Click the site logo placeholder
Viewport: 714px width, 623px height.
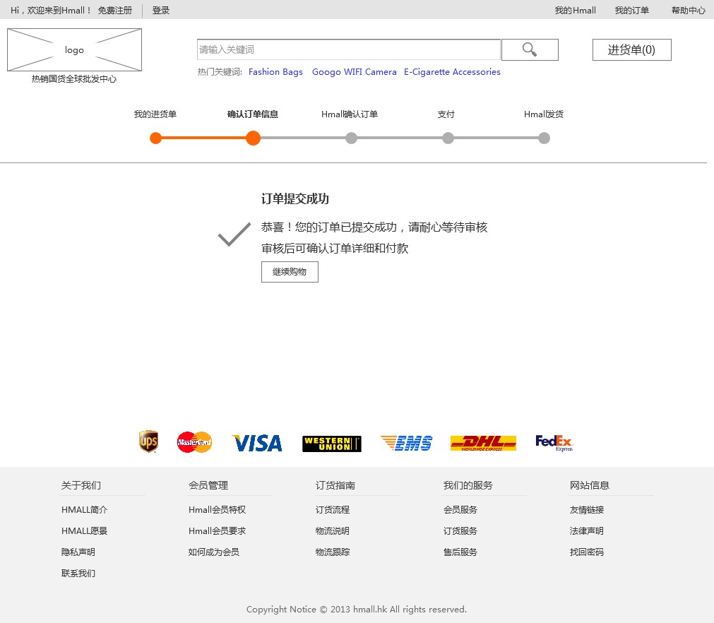74,50
